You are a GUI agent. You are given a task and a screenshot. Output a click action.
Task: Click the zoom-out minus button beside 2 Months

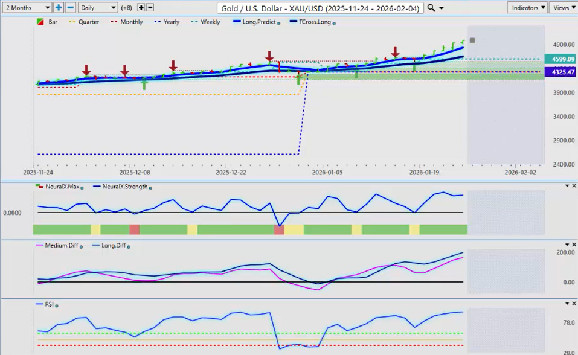(x=71, y=8)
